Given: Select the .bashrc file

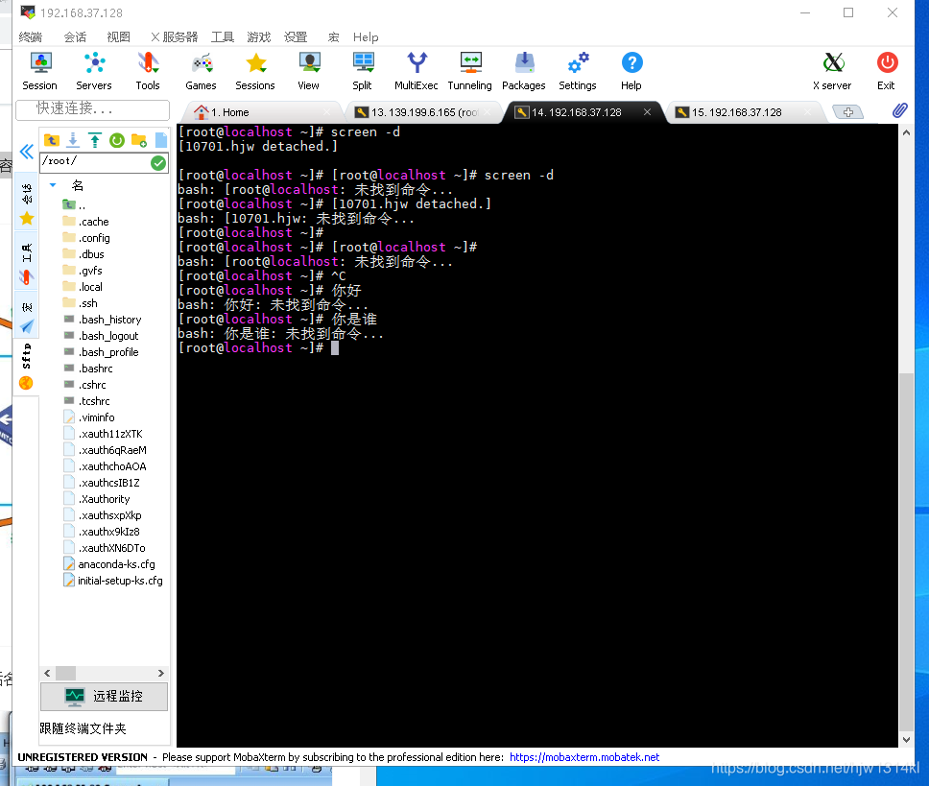Looking at the screenshot, I should pos(95,369).
